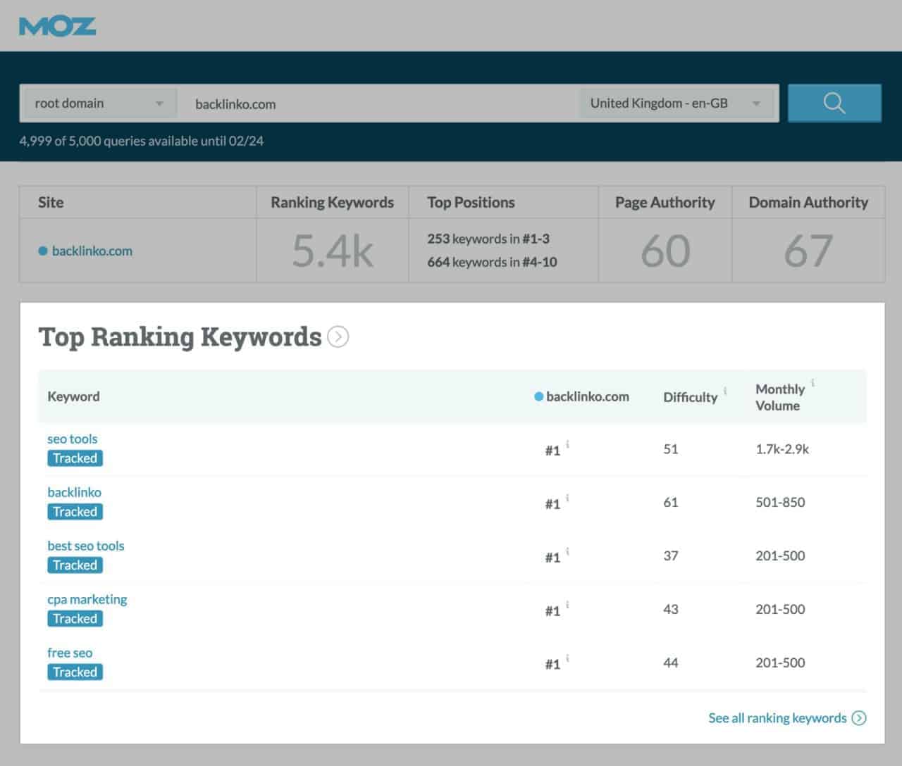Click the Moz logo
902x766 pixels.
58,27
